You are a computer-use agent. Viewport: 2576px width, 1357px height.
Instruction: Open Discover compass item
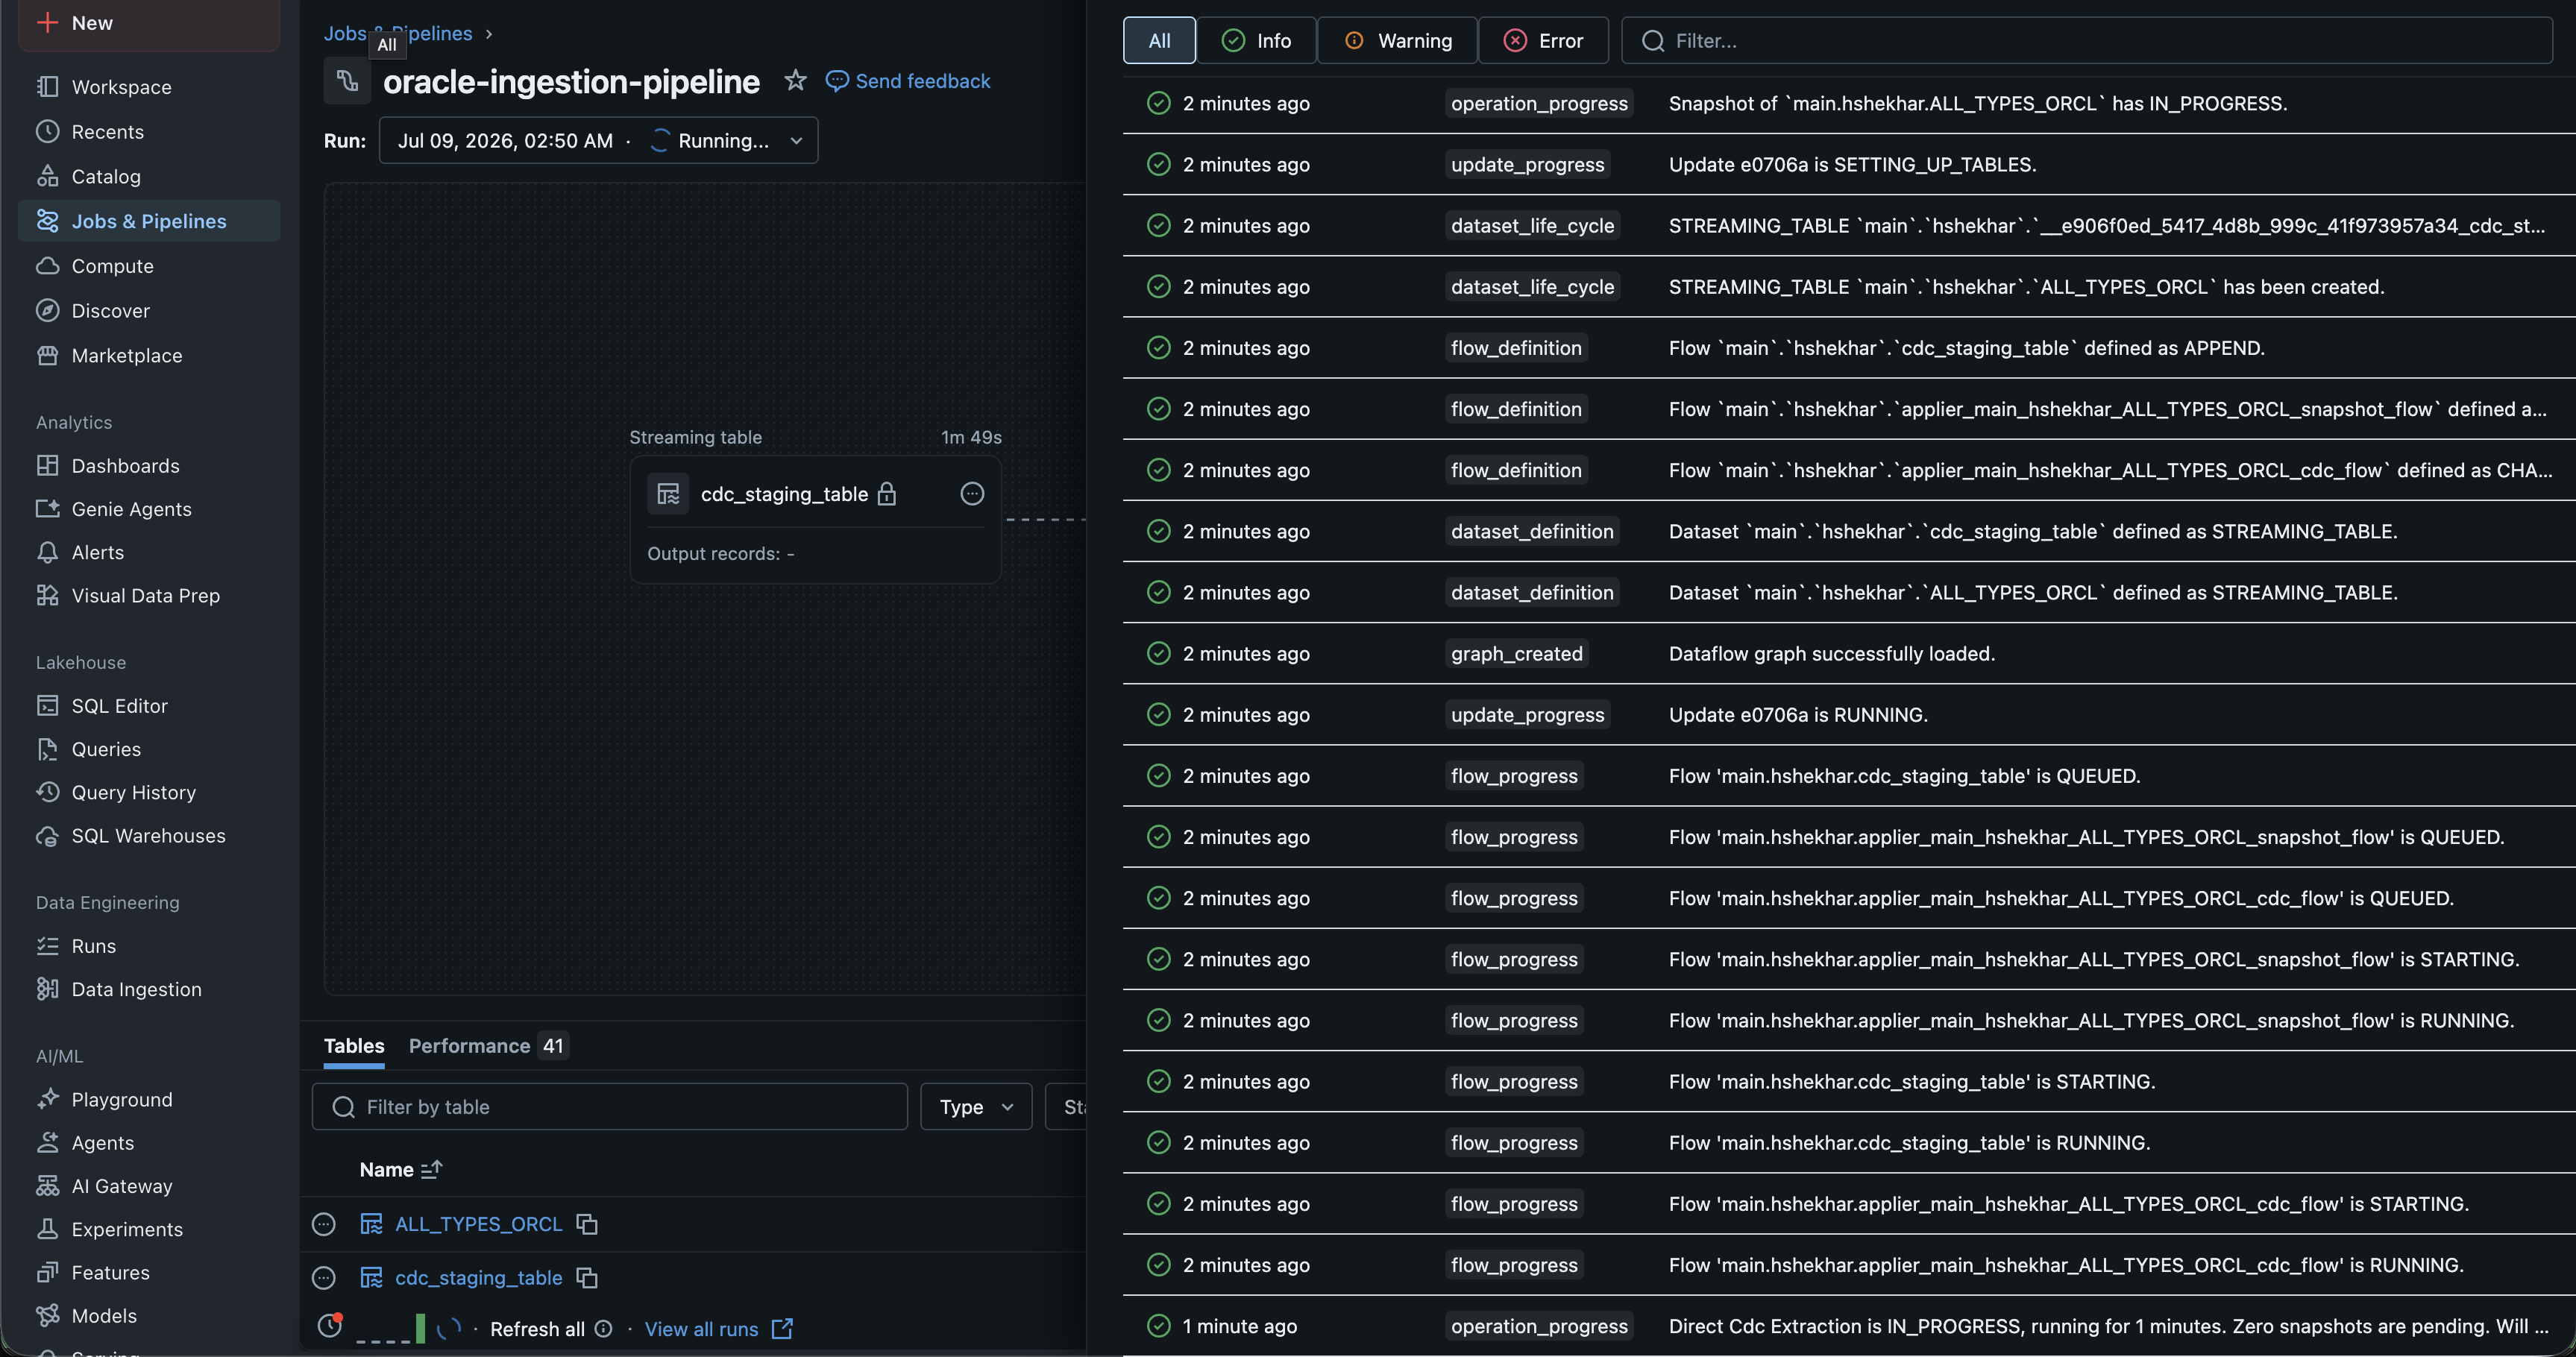pyautogui.click(x=148, y=311)
